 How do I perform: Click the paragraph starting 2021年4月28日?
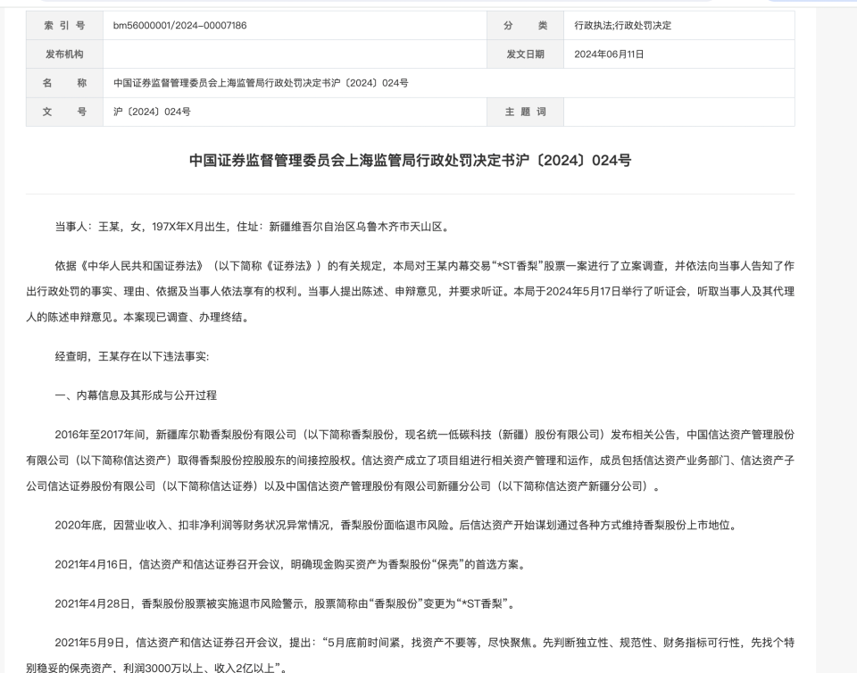pyautogui.click(x=287, y=603)
